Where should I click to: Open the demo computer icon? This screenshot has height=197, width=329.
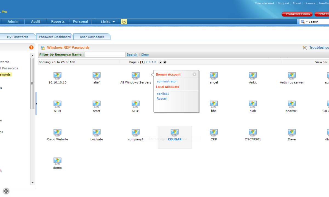57,161
